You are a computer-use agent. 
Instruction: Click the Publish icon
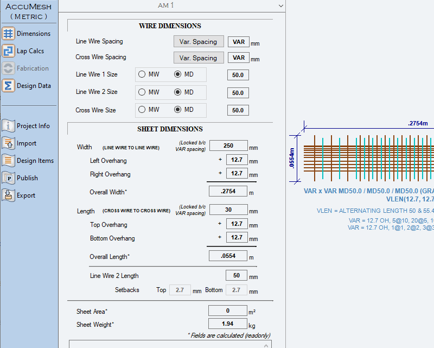coord(8,178)
